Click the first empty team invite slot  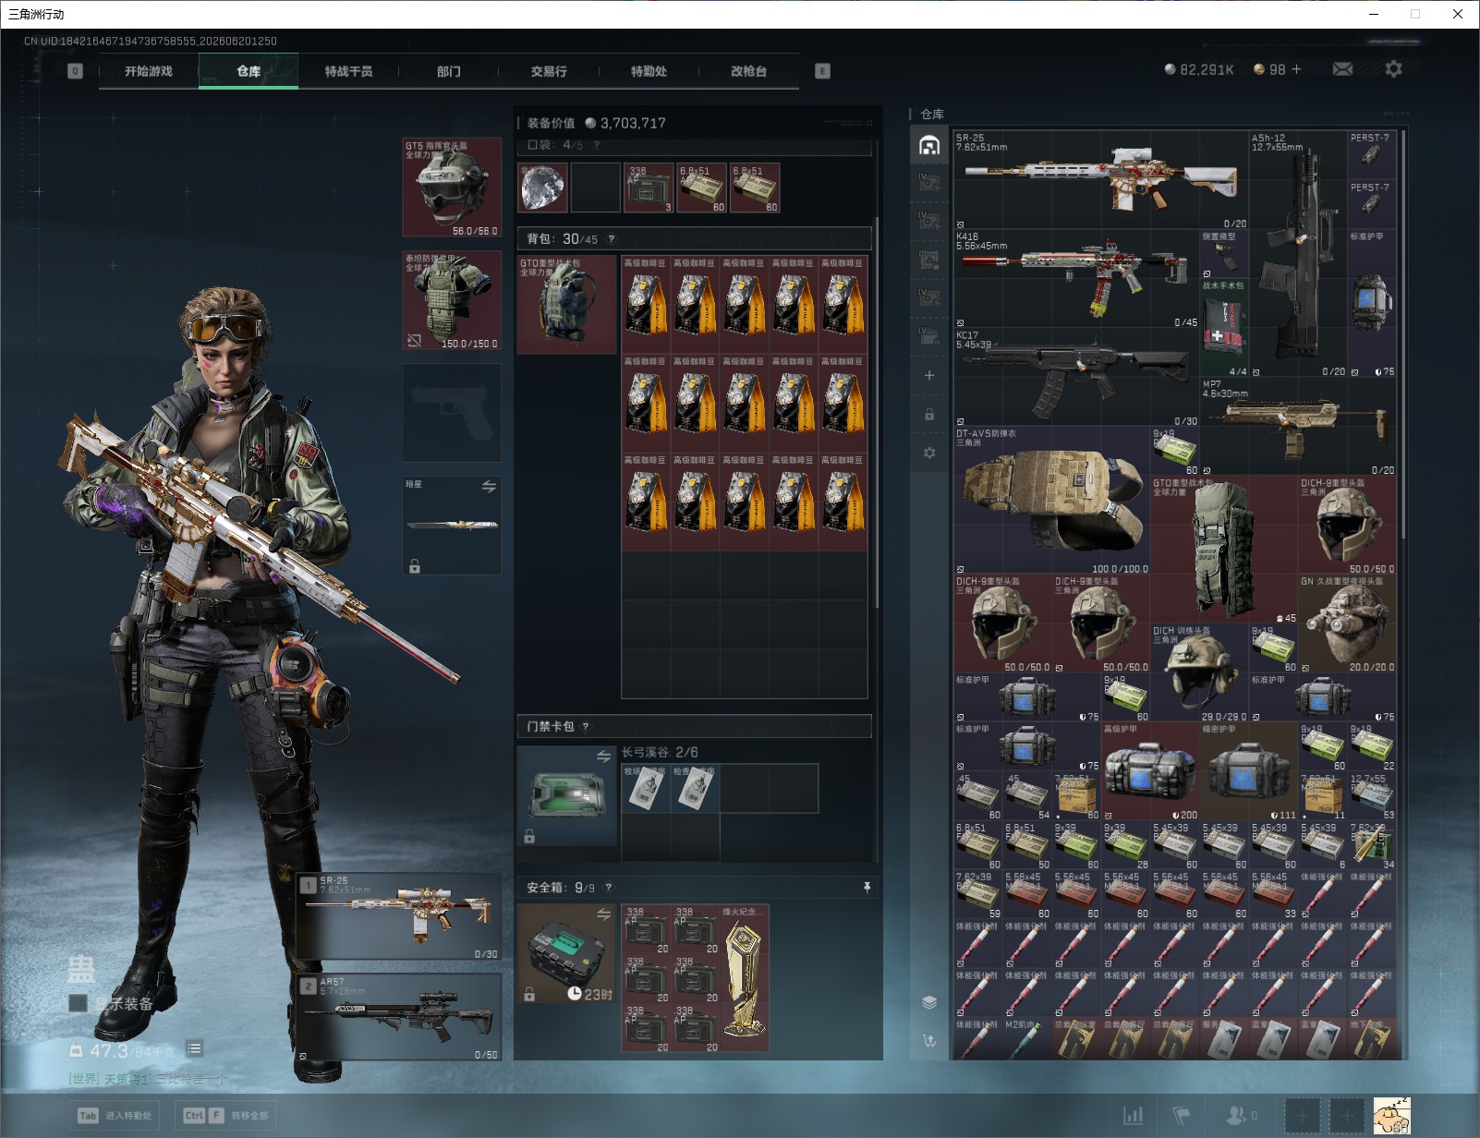coord(1303,1116)
